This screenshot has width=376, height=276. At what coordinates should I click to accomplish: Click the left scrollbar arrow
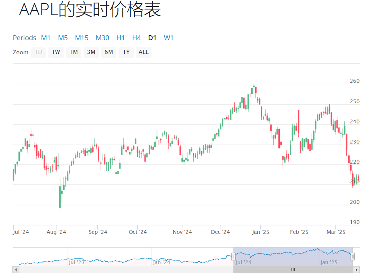click(x=16, y=270)
